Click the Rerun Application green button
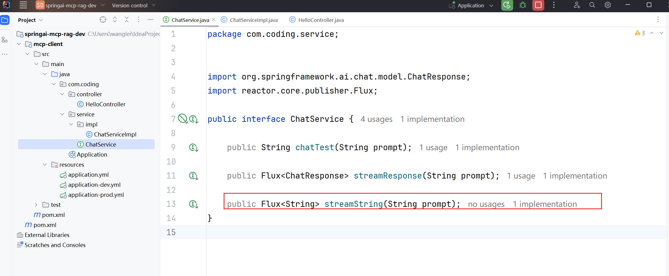This screenshot has height=276, width=669. click(x=507, y=5)
